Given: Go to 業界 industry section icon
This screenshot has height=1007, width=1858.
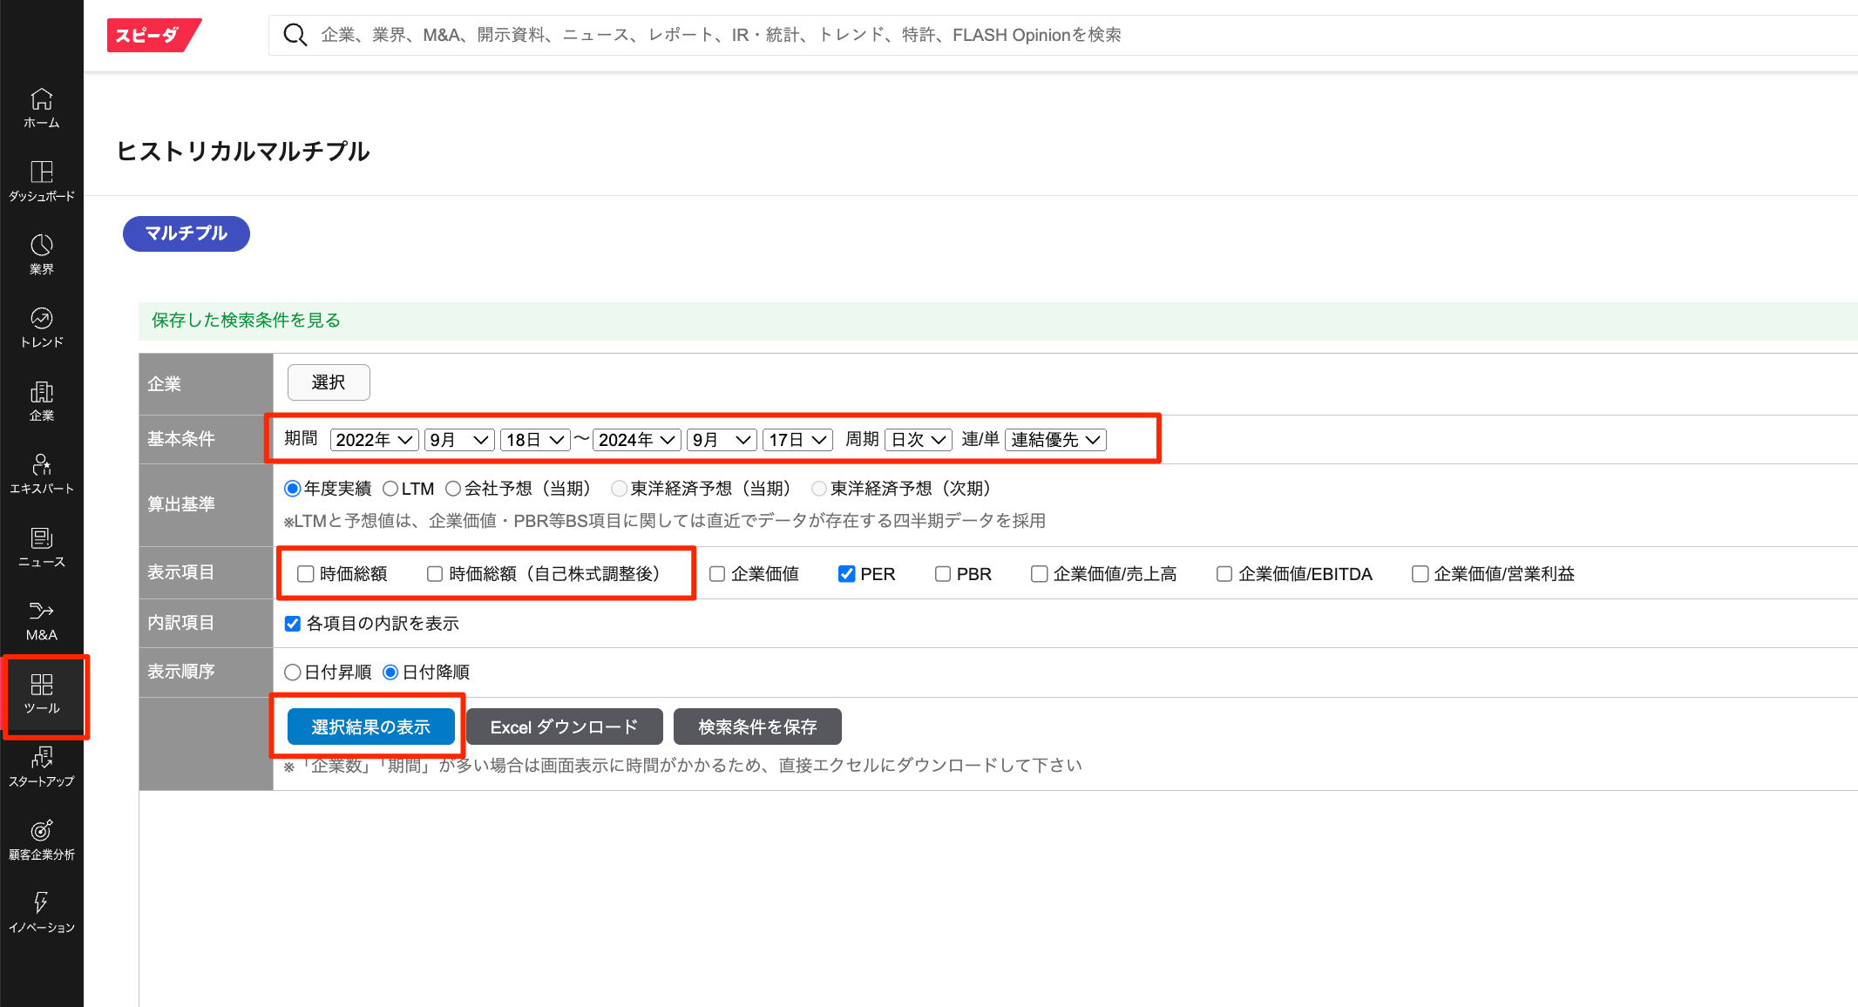Looking at the screenshot, I should [41, 254].
